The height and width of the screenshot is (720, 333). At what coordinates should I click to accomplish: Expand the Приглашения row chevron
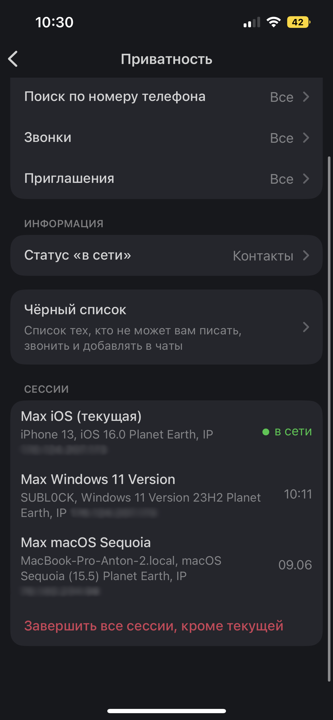(x=306, y=179)
